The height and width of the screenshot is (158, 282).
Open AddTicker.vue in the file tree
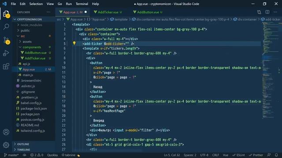click(35, 58)
